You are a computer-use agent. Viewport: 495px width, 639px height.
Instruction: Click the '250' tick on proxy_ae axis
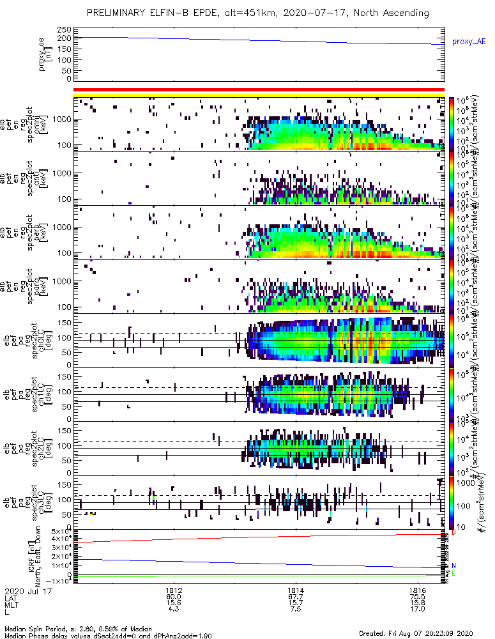tap(65, 30)
